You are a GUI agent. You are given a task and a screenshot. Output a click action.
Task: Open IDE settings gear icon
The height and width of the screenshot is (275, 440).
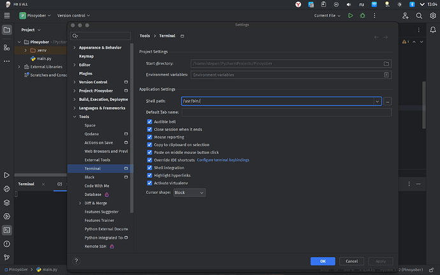tap(433, 15)
